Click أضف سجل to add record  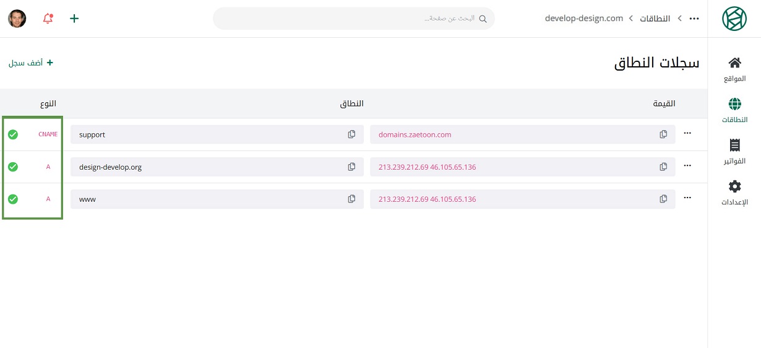pyautogui.click(x=31, y=63)
